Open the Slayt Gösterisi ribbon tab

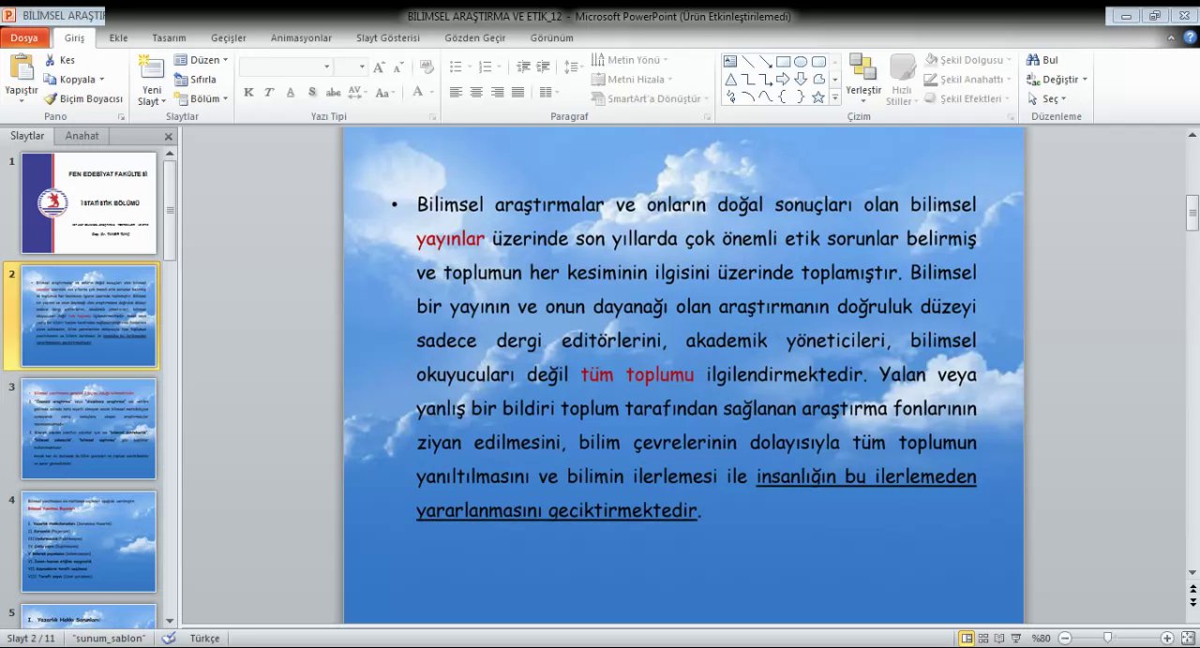pyautogui.click(x=388, y=37)
